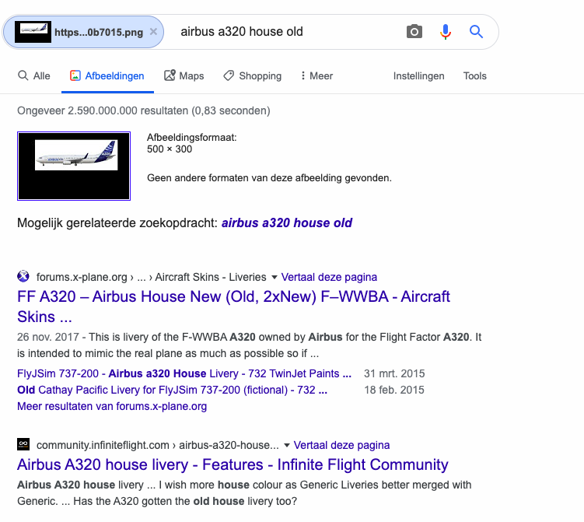
Task: Open the Shopping tab
Action: tap(252, 76)
